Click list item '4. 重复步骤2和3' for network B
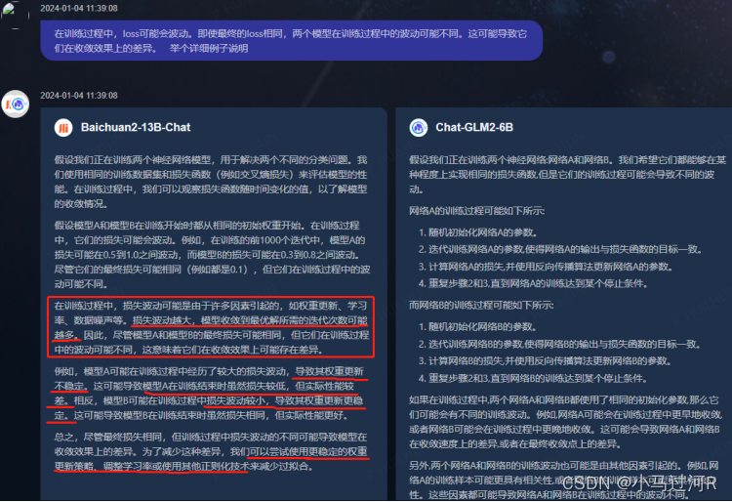The image size is (732, 502). click(x=533, y=378)
